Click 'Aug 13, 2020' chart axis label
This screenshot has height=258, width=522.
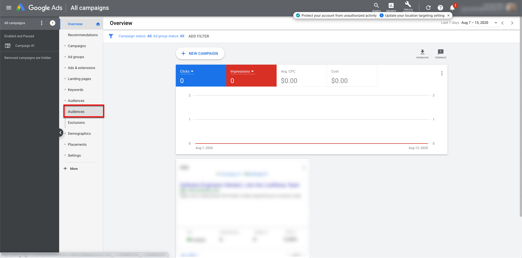[418, 148]
